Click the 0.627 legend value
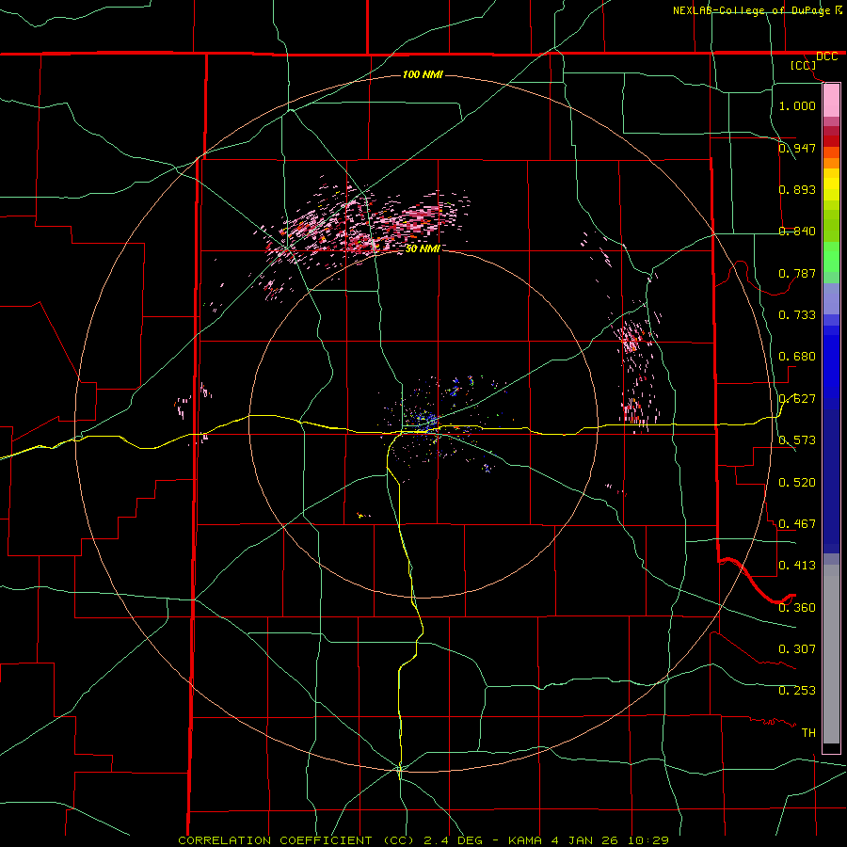Image resolution: width=847 pixels, height=847 pixels. 797,399
